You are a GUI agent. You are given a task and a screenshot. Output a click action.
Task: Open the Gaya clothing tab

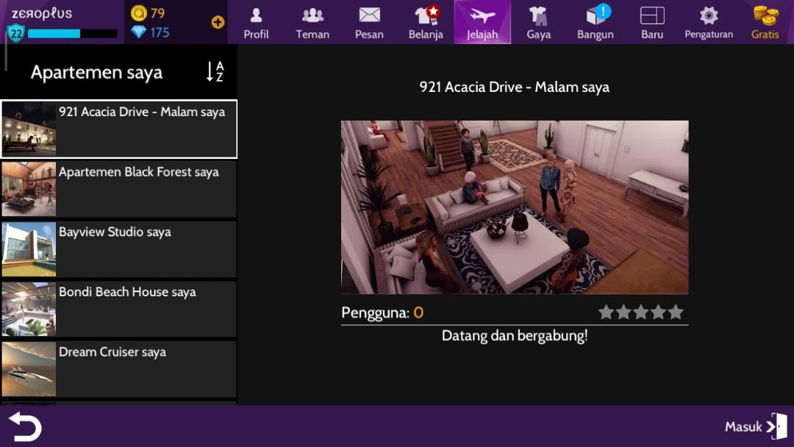(x=539, y=22)
